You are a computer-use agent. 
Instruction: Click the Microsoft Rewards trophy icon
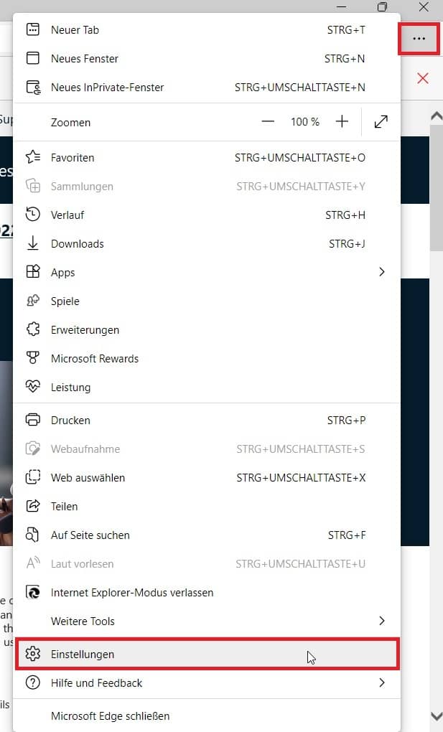coord(33,359)
